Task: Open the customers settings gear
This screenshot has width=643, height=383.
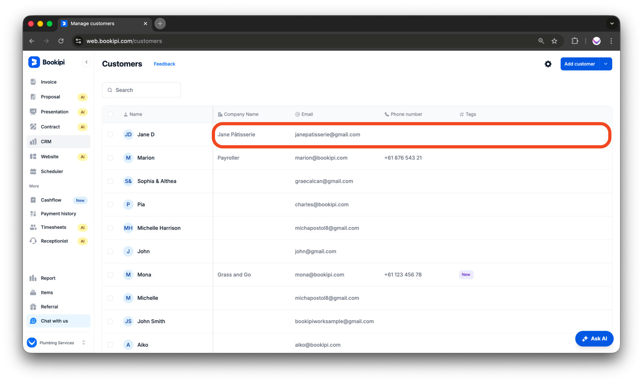Action: point(548,64)
